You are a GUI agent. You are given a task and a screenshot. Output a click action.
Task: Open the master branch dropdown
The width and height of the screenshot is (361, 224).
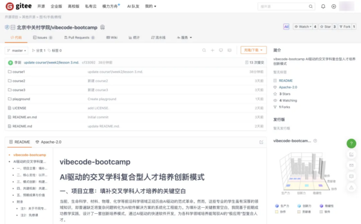[x=16, y=50]
